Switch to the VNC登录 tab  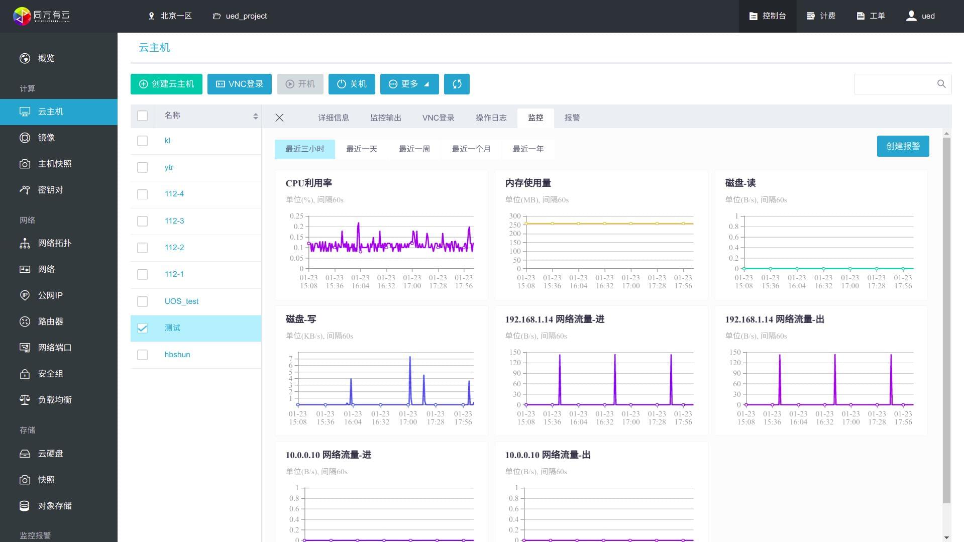[x=438, y=118]
